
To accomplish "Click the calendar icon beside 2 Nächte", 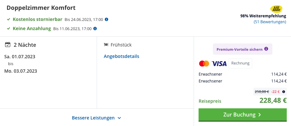I will [x=8, y=45].
